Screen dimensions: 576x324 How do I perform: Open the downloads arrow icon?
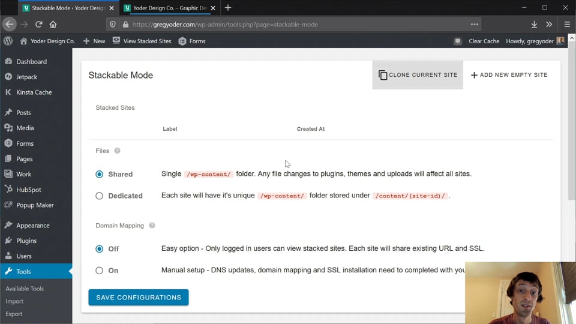point(534,24)
